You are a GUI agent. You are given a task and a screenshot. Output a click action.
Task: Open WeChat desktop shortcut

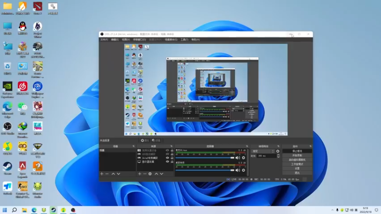pyautogui.click(x=22, y=108)
